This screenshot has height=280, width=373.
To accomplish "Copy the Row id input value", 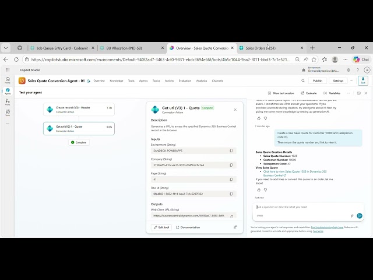I will [x=231, y=194].
